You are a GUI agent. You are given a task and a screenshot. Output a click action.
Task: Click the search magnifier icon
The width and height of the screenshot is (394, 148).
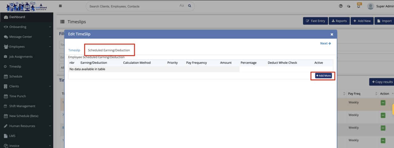tap(190, 6)
